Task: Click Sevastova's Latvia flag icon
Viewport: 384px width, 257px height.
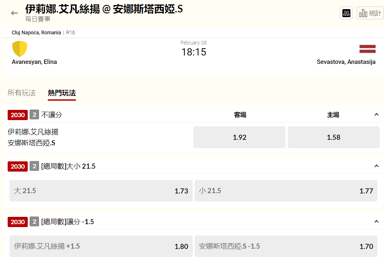Action: pos(367,49)
